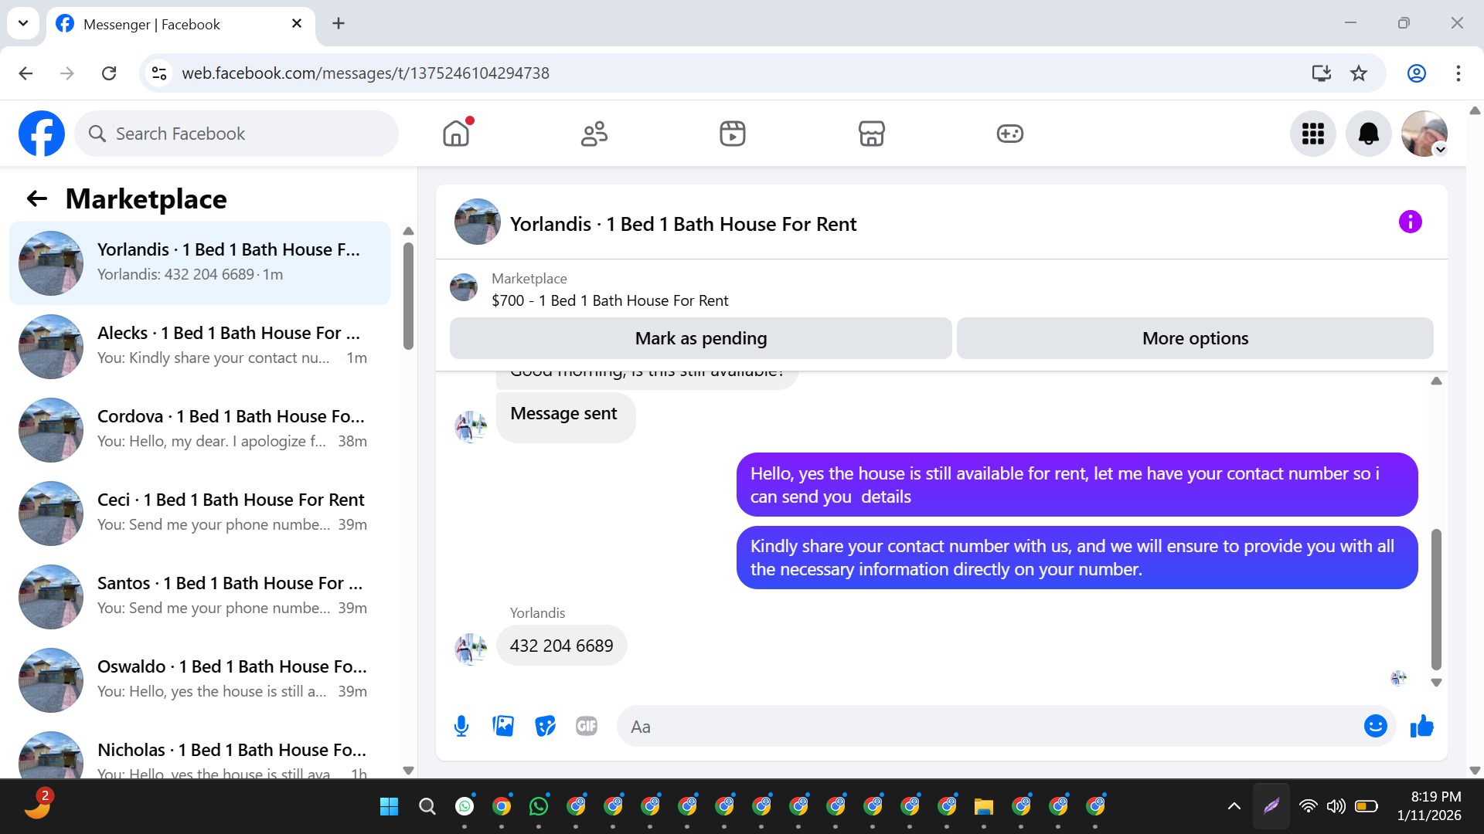This screenshot has height=834, width=1484.
Task: Open the Wi-Fi network tray icon
Action: click(x=1308, y=806)
